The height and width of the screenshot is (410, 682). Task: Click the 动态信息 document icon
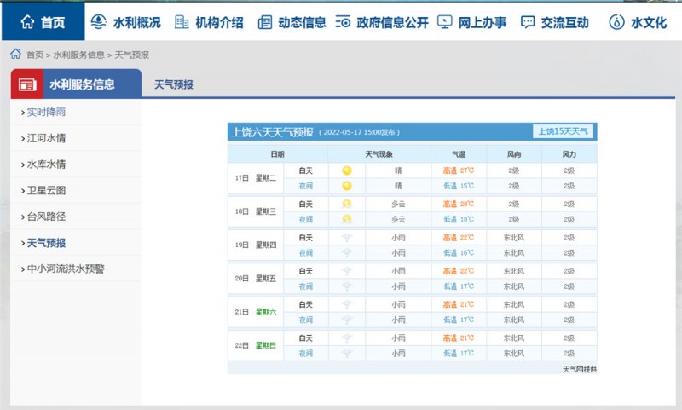(265, 22)
